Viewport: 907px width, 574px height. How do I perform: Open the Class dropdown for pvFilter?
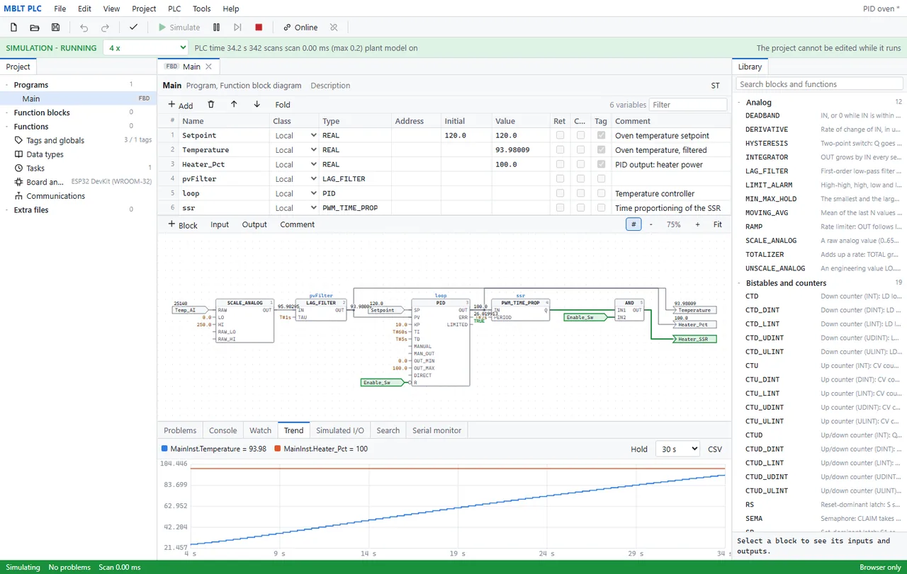point(295,179)
